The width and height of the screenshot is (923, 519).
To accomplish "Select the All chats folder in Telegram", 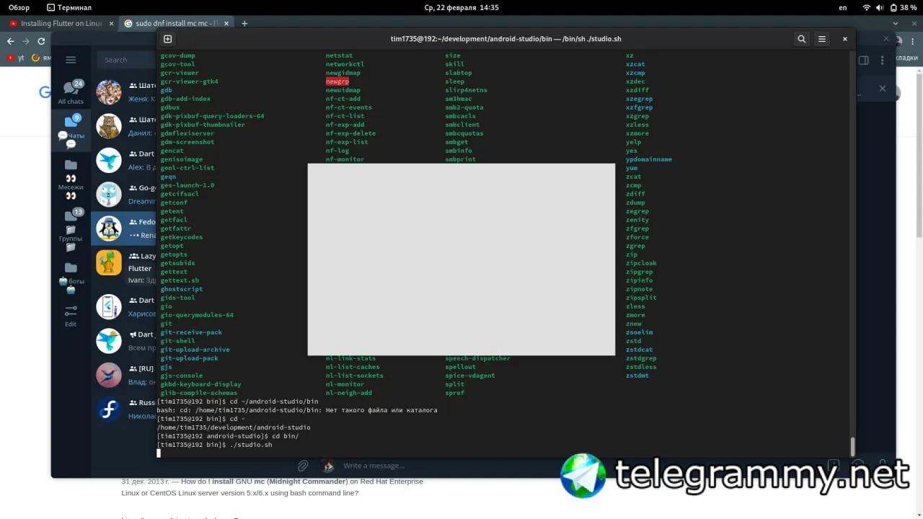I will [71, 92].
